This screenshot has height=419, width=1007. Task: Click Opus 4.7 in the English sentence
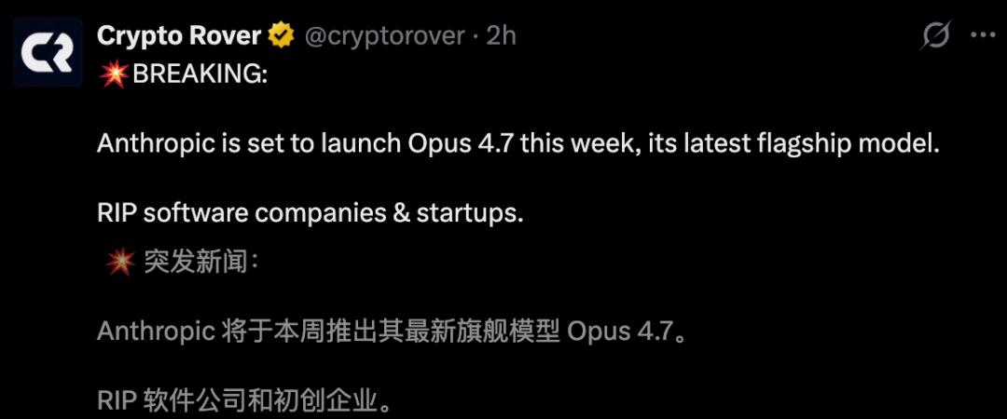pyautogui.click(x=462, y=144)
